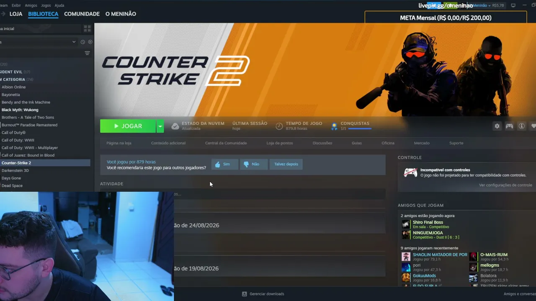Sort library by recent activity clock icon

[82, 42]
